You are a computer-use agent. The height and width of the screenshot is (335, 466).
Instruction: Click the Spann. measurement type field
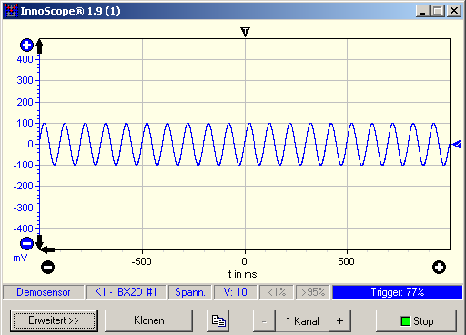pos(190,292)
